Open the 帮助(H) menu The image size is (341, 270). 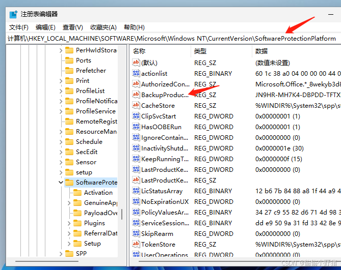134,27
